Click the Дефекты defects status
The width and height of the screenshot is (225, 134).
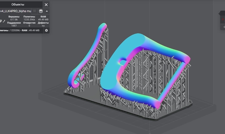pyautogui.click(x=43, y=26)
